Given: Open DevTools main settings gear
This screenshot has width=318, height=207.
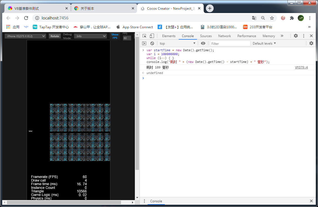Looking at the screenshot, I should coord(296,36).
